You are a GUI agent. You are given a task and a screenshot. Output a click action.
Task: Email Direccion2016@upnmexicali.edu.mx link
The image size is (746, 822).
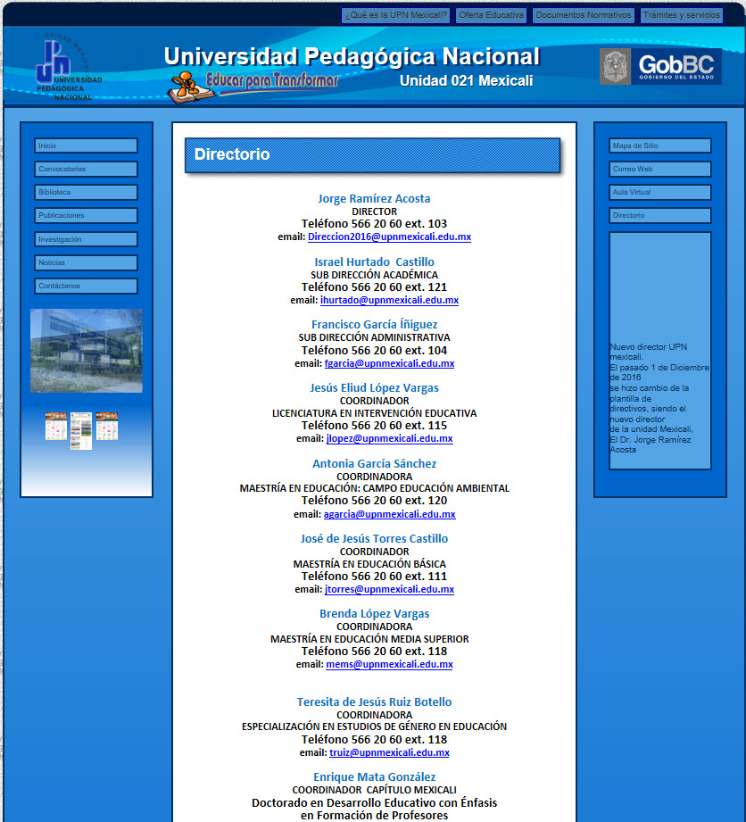point(390,237)
